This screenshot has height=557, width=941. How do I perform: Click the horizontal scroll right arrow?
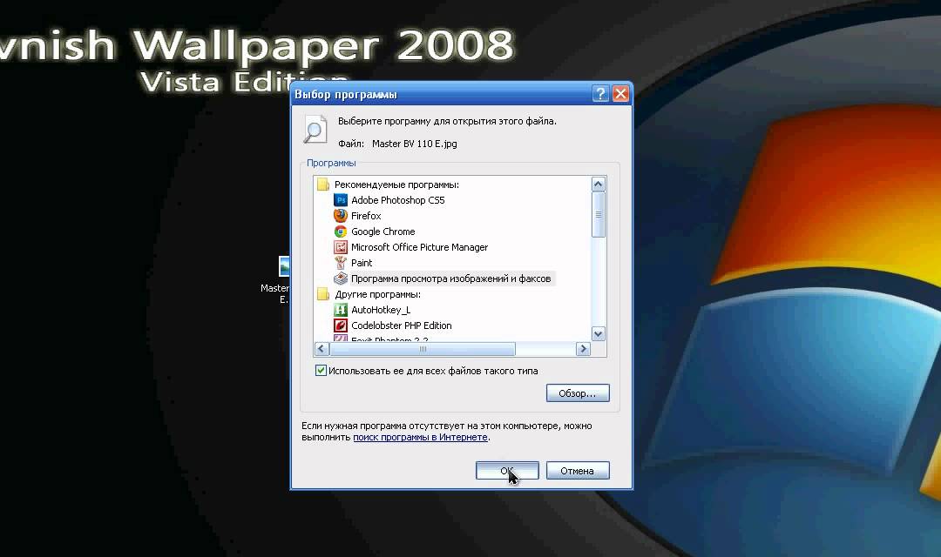(x=583, y=348)
